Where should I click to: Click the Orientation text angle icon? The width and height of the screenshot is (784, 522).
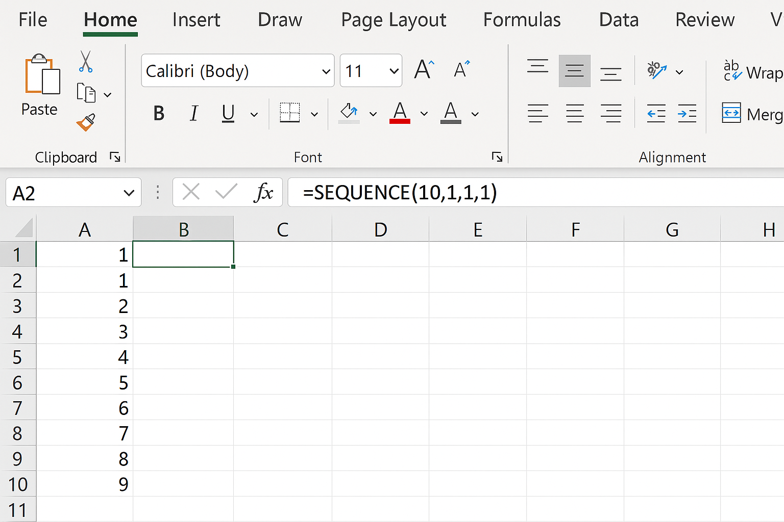coord(657,70)
